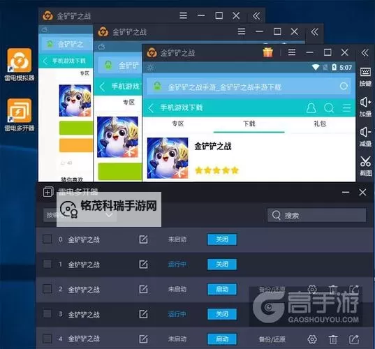Image resolution: width=375 pixels, height=349 pixels.
Task: Click the edit name icon for instance 4
Action: pos(143,339)
